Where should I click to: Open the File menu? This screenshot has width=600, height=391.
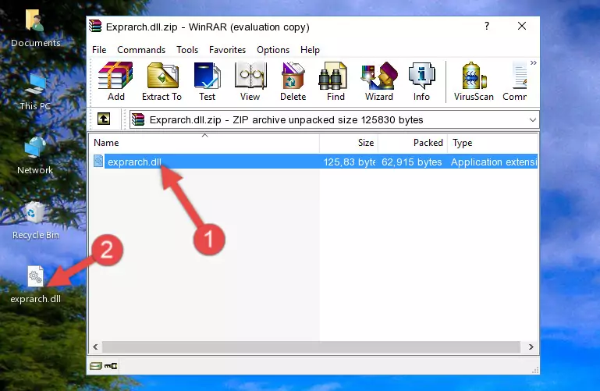pyautogui.click(x=99, y=50)
